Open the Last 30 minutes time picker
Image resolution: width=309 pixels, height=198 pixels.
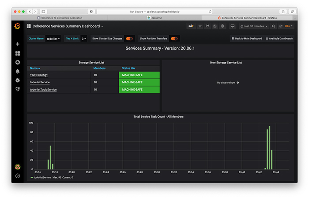(x=254, y=26)
